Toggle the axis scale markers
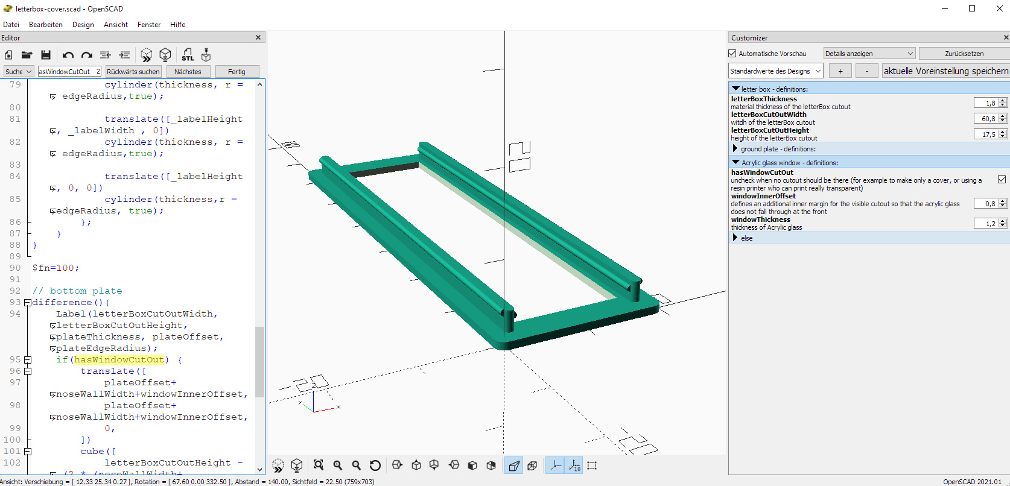Screen dimensions: 1010x486 pyautogui.click(x=574, y=465)
